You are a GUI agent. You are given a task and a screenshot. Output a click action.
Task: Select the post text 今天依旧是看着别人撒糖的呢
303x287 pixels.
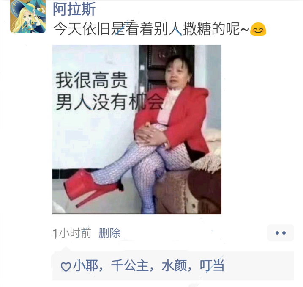point(147,29)
